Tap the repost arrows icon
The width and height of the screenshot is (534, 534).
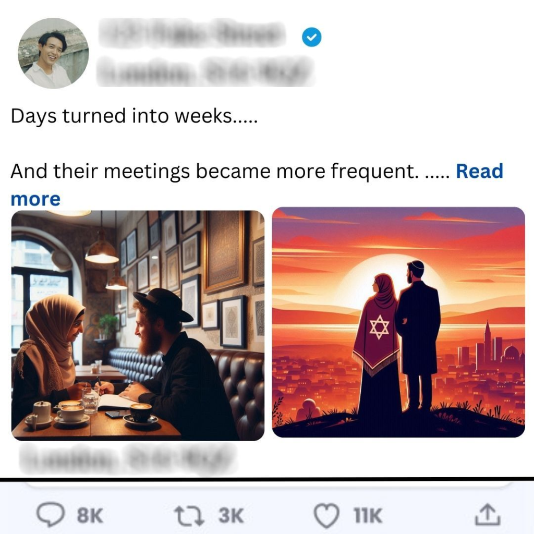pyautogui.click(x=189, y=515)
